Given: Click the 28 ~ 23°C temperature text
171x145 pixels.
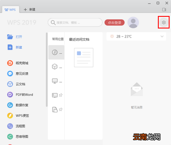Looking at the screenshot, I should 124,36.
